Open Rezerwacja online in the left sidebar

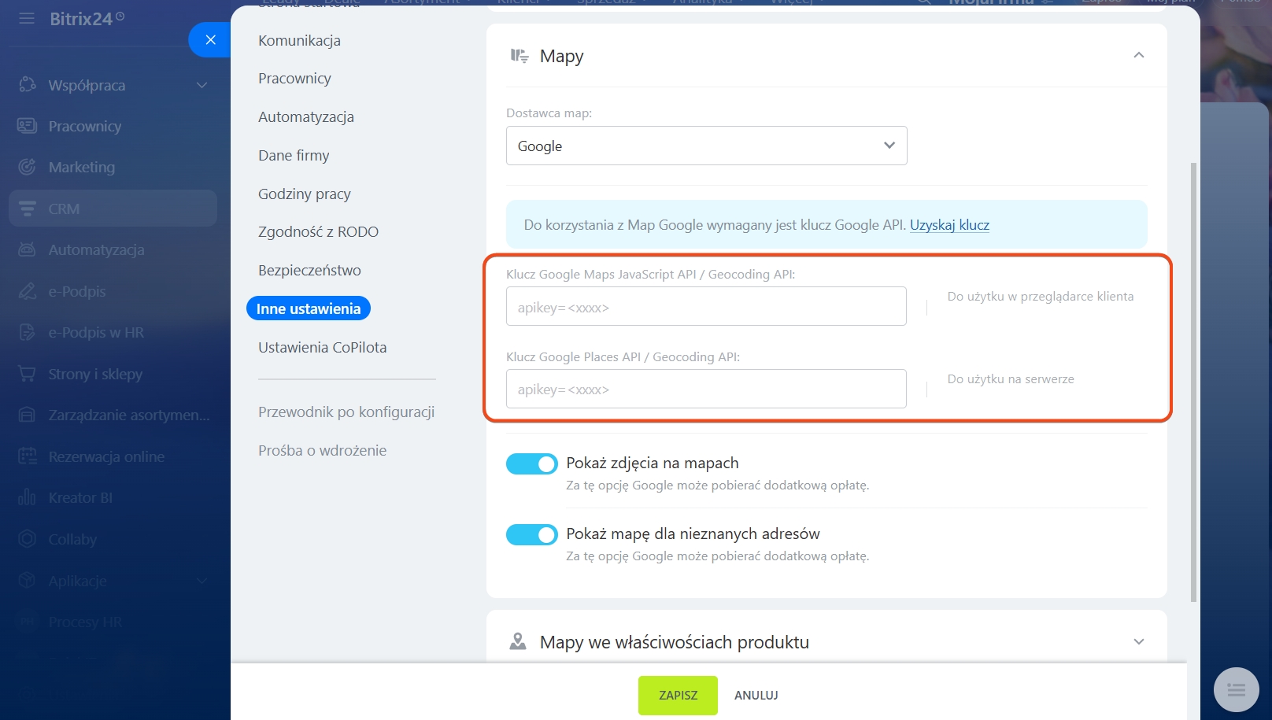click(x=106, y=456)
